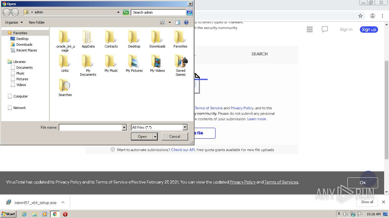This screenshot has width=389, height=218.
Task: Click the Sign up button
Action: coord(369,29)
